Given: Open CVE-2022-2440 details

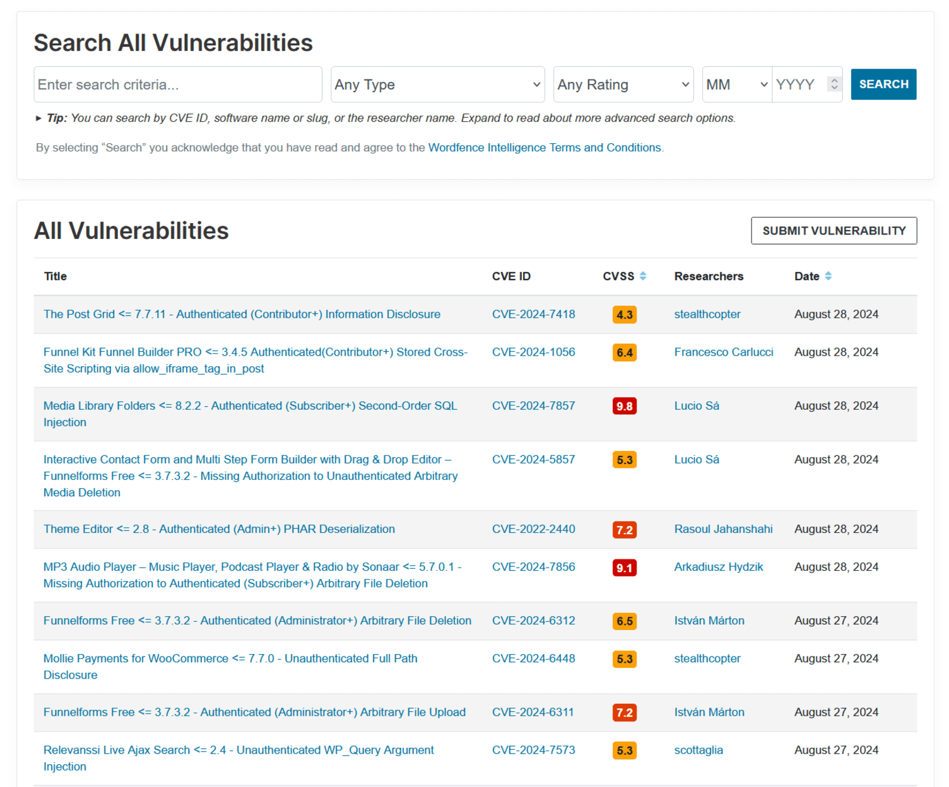Looking at the screenshot, I should coord(533,529).
